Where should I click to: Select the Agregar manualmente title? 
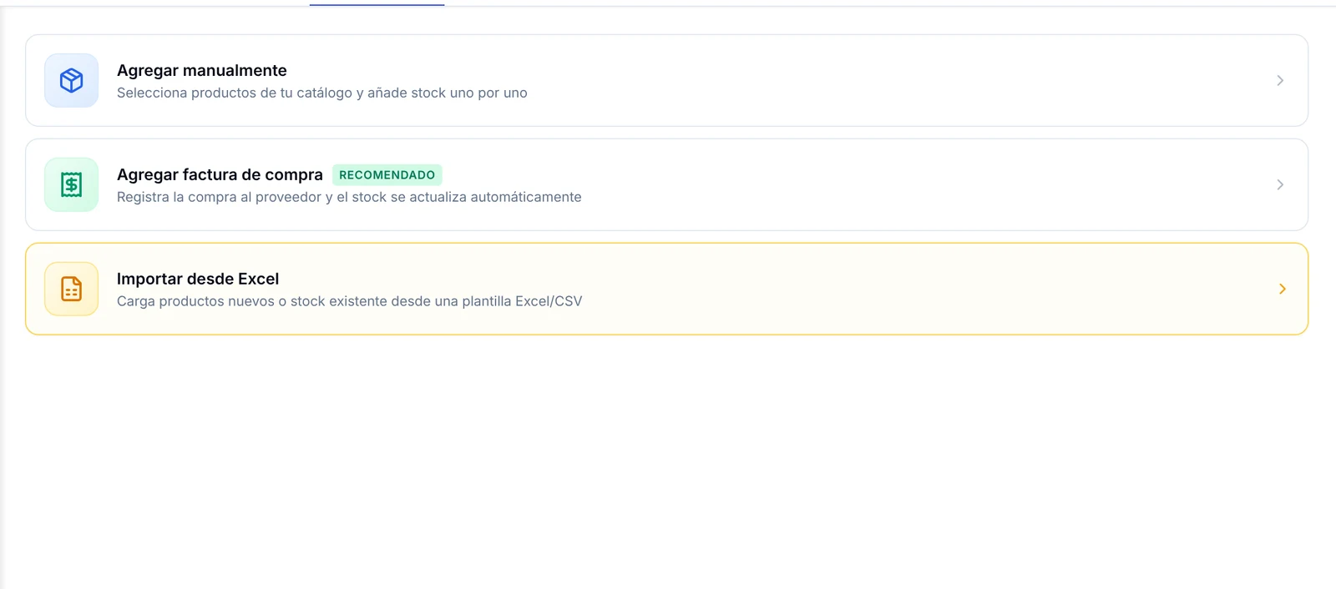point(202,71)
